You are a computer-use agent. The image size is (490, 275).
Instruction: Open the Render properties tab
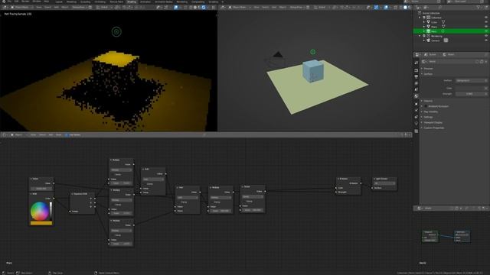pos(416,70)
